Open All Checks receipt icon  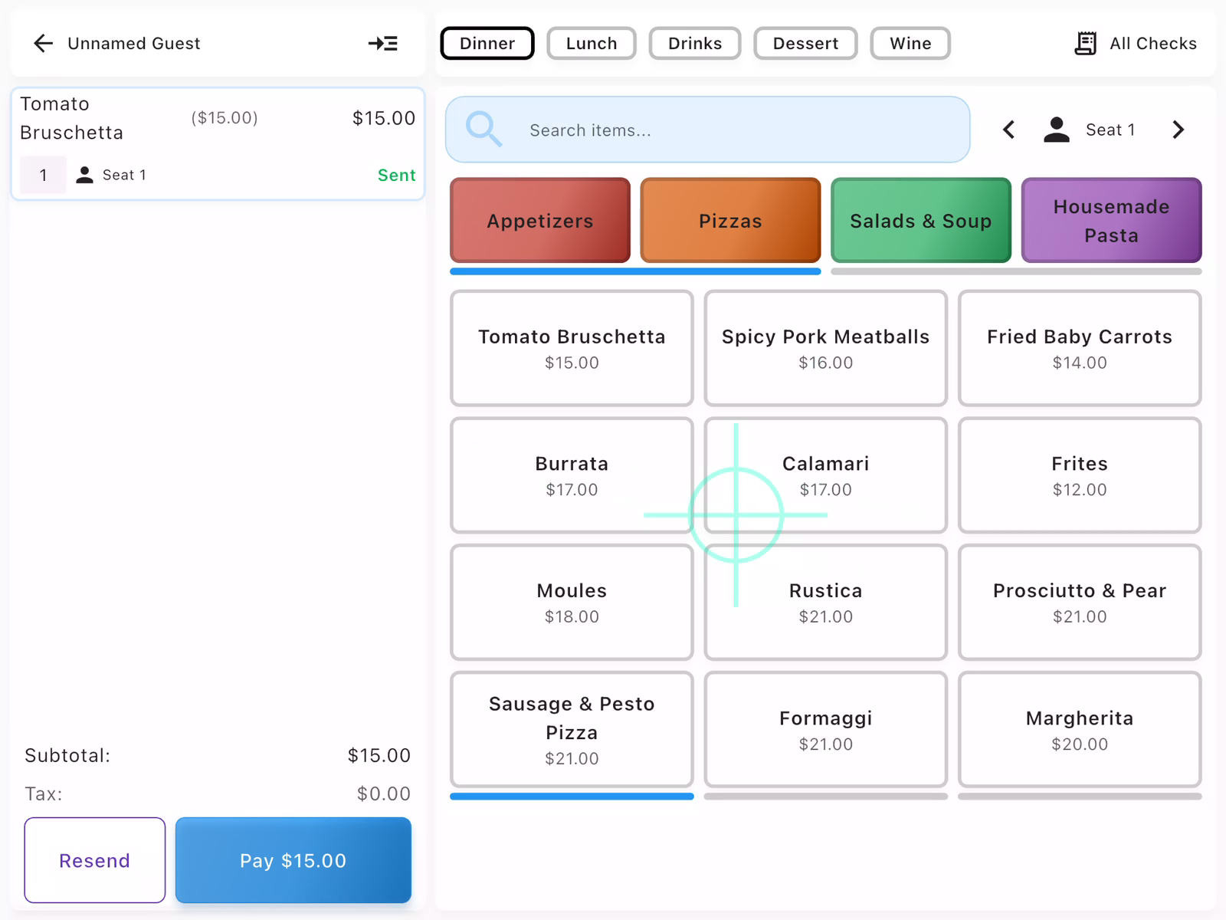pos(1085,44)
